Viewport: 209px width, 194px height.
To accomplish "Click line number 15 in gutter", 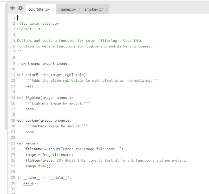I will click(x=13, y=98).
